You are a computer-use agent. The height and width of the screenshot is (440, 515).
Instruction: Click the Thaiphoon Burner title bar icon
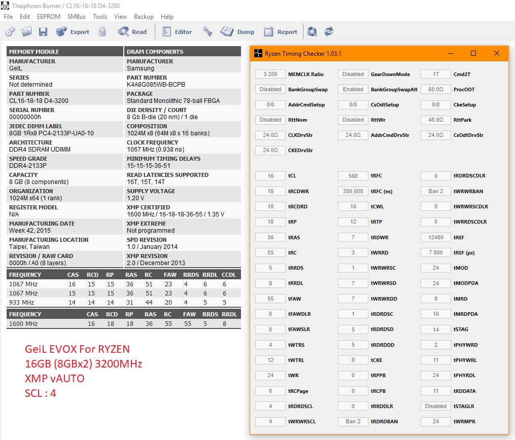[5, 6]
